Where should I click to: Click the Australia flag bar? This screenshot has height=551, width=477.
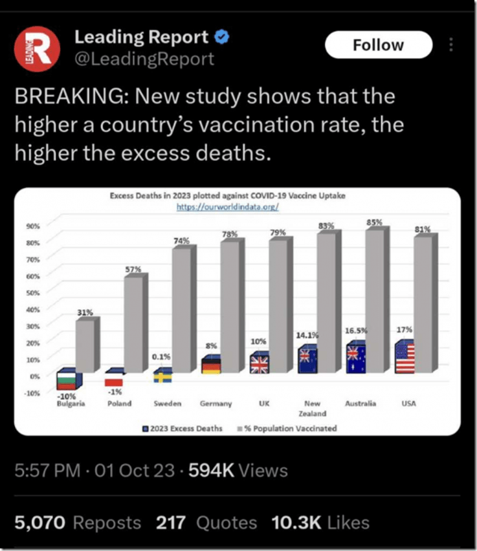[x=357, y=358]
